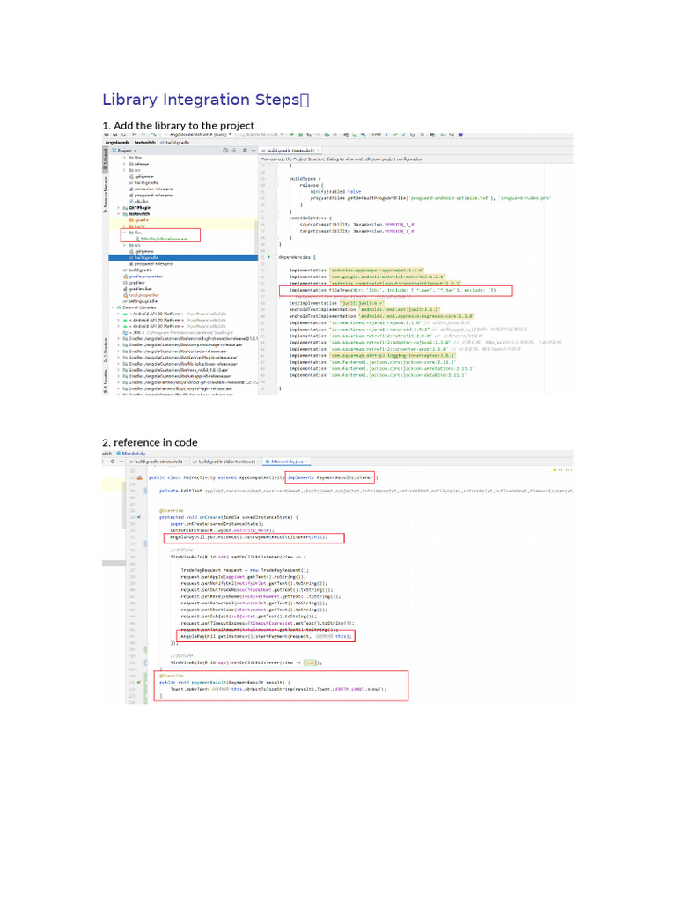Select local.properties file
The height and width of the screenshot is (902, 676).
tap(141, 295)
